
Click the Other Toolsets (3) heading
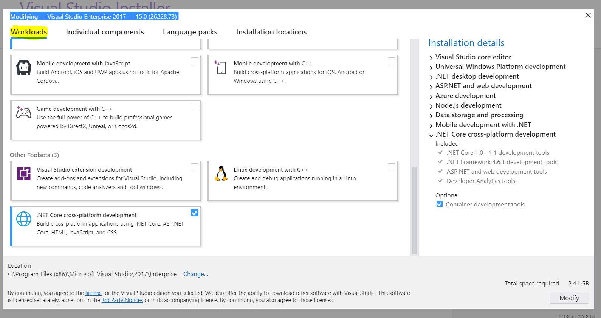(x=34, y=155)
